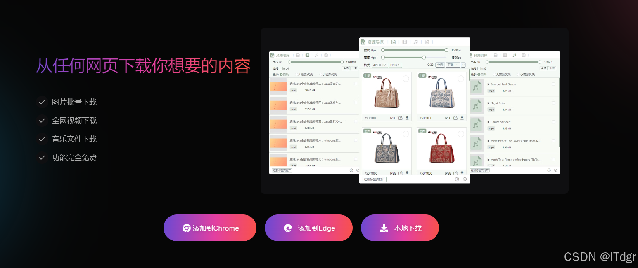The image size is (638, 268).
Task: Play Night Drive track
Action: 489,103
